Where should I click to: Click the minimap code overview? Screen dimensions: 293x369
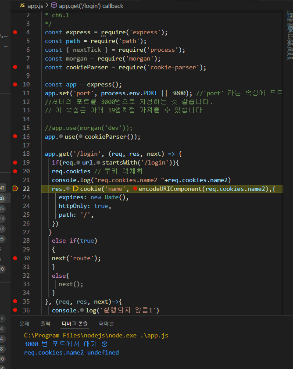[x=290, y=35]
